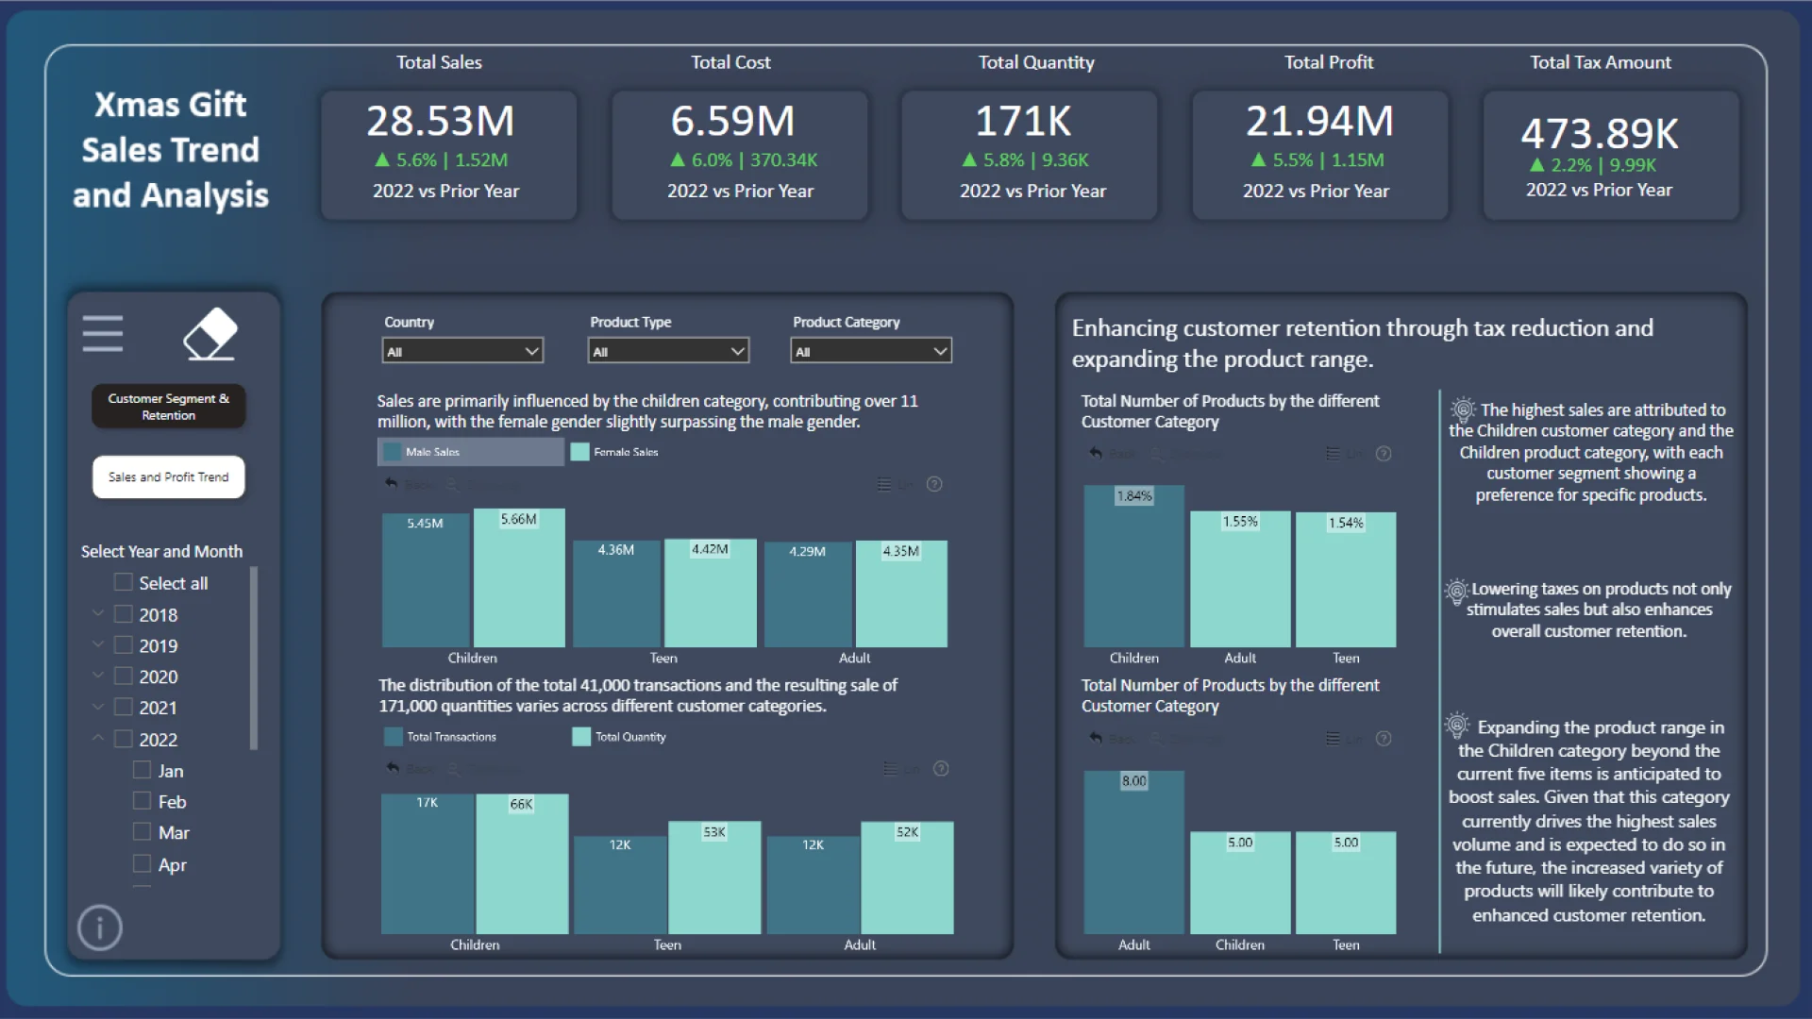Open the hamburger menu in the sidebar
Image resolution: width=1812 pixels, height=1019 pixels.
click(103, 334)
